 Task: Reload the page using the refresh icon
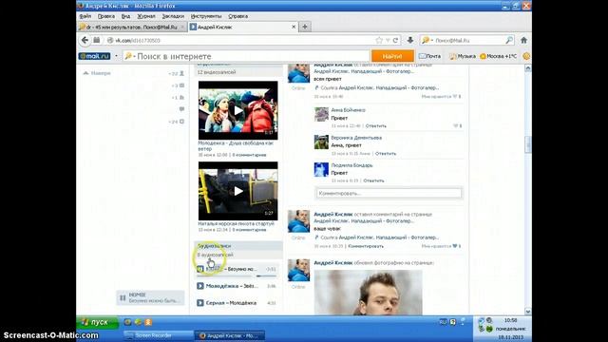click(x=395, y=40)
